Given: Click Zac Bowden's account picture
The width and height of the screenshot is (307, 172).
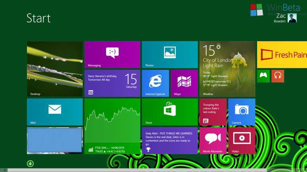Looking at the screenshot, I should 292,18.
